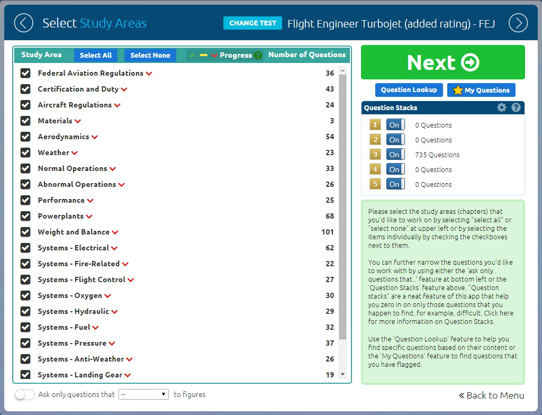Uncheck Systems - Landing Gear checkbox
This screenshot has height=415, width=542.
pos(25,375)
